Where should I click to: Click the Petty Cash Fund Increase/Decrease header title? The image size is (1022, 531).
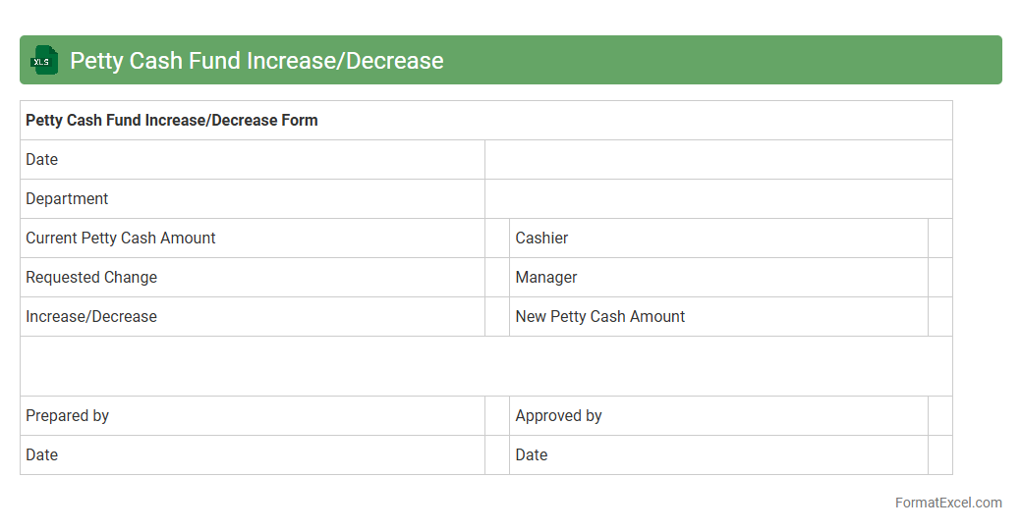tap(256, 61)
